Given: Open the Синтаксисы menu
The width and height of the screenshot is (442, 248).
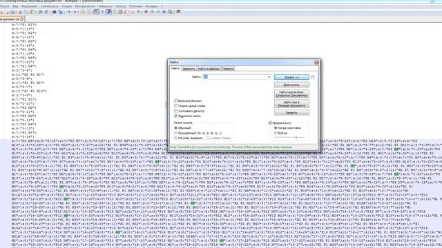Looking at the screenshot, I should tap(50, 6).
